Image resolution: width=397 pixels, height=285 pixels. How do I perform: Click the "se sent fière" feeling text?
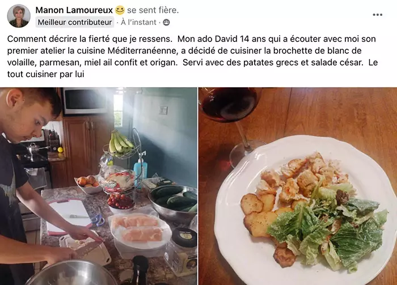(x=153, y=10)
